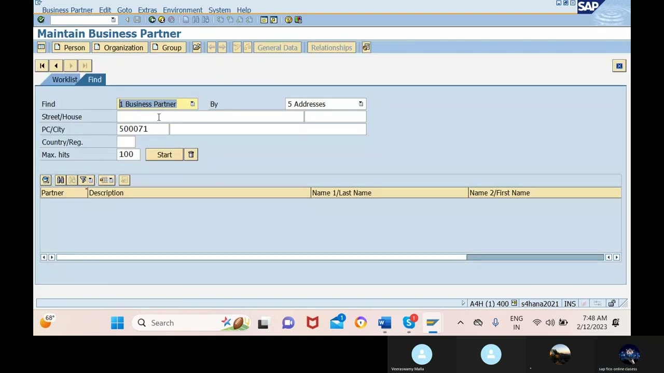Open the Help menu

click(244, 10)
